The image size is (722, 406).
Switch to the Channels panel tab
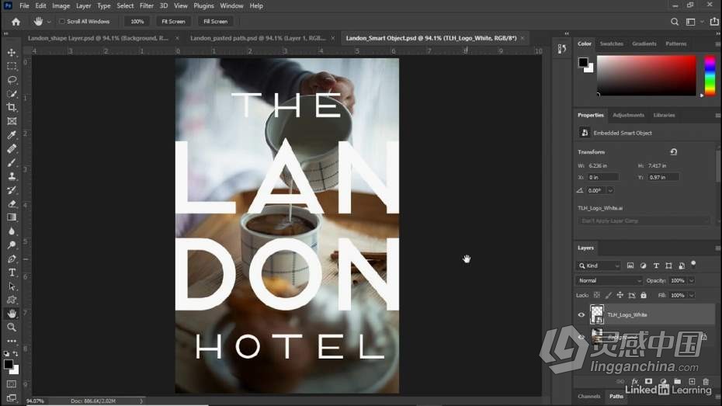(589, 397)
